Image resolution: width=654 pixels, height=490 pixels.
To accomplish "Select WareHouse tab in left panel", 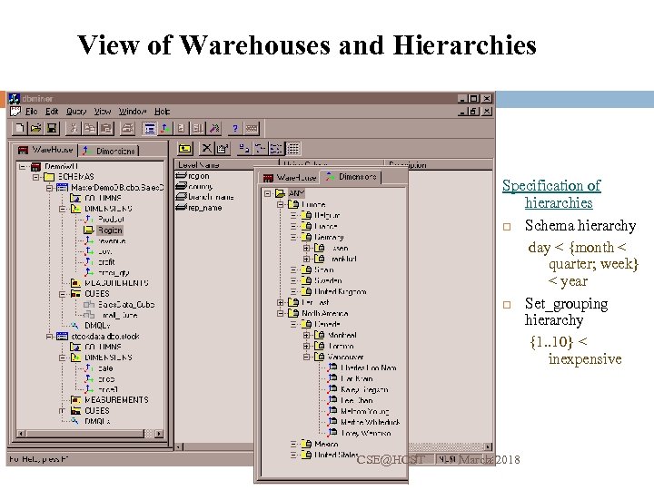I will 45,150.
